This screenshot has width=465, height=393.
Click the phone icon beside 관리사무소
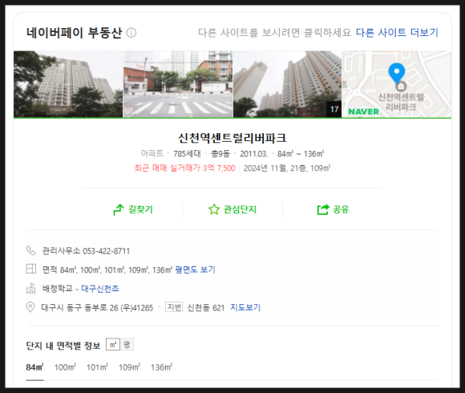coord(30,250)
